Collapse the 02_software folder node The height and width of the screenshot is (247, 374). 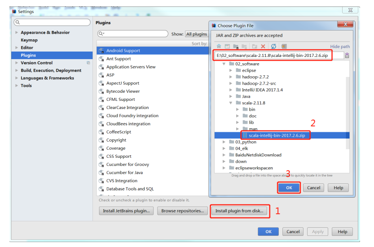(224, 64)
